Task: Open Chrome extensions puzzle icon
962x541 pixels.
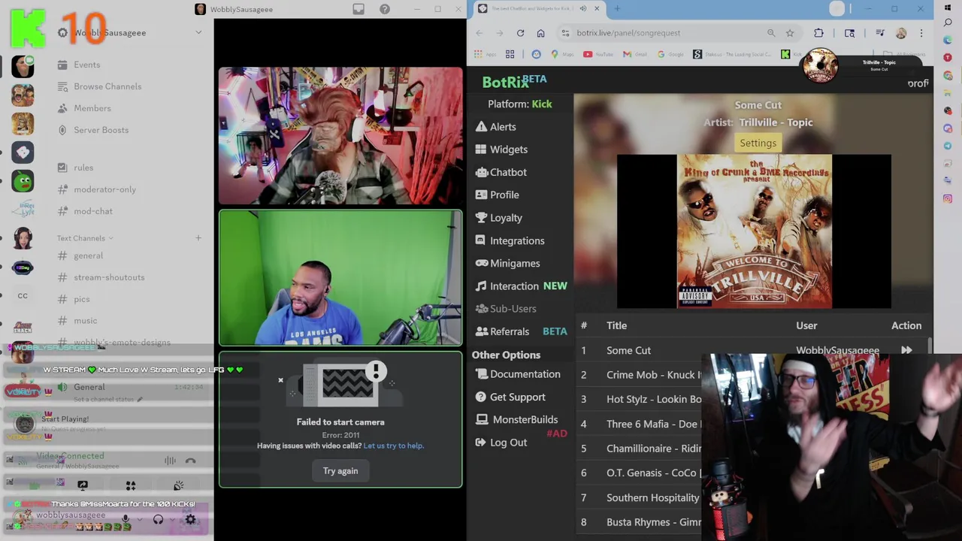Action: pyautogui.click(x=818, y=33)
